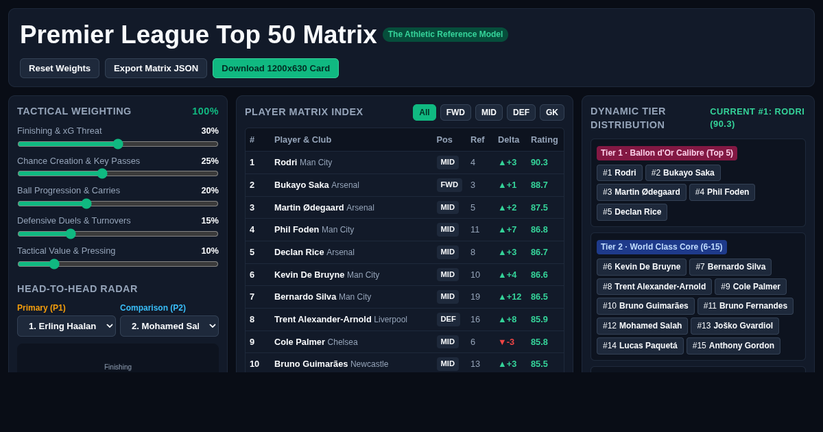The height and width of the screenshot is (432, 823).
Task: Select the Cole Palmer table row
Action: pos(405,342)
